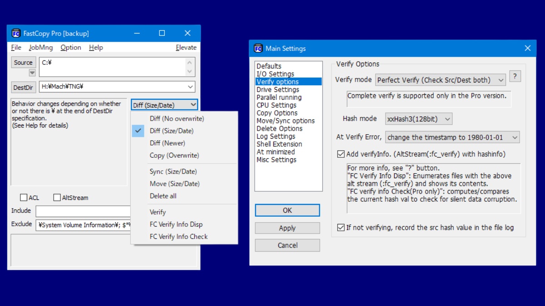Click the Source button
The image size is (545, 306).
[23, 63]
